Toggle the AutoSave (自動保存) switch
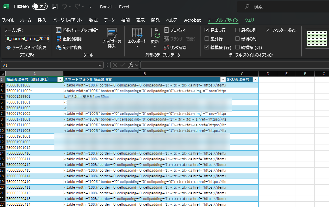Image resolution: width=329 pixels, height=207 pixels. point(40,6)
